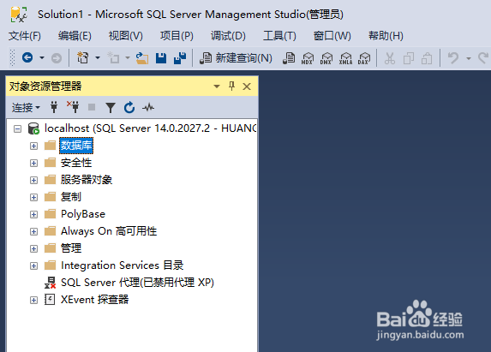Click the MDX query toolbar icon
491x352 pixels.
(x=308, y=58)
